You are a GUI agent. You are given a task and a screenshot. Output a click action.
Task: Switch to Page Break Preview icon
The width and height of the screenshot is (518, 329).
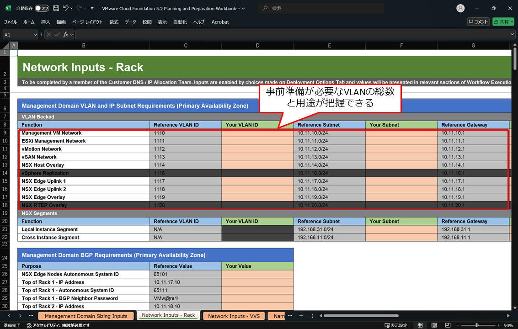(448, 325)
